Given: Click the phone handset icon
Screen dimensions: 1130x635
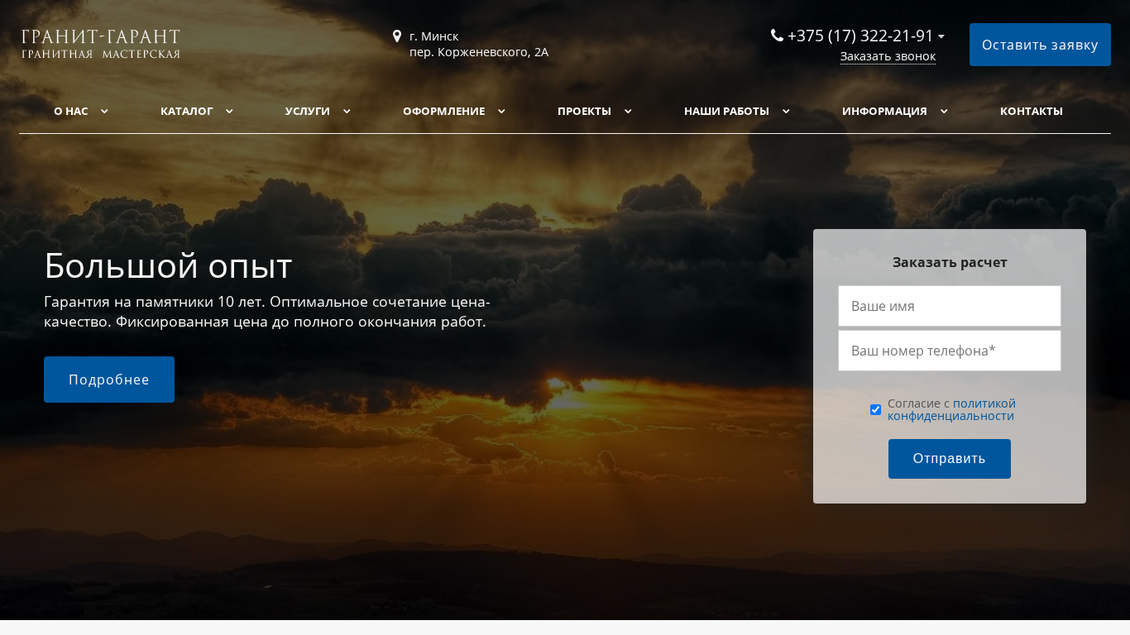Looking at the screenshot, I should point(777,36).
